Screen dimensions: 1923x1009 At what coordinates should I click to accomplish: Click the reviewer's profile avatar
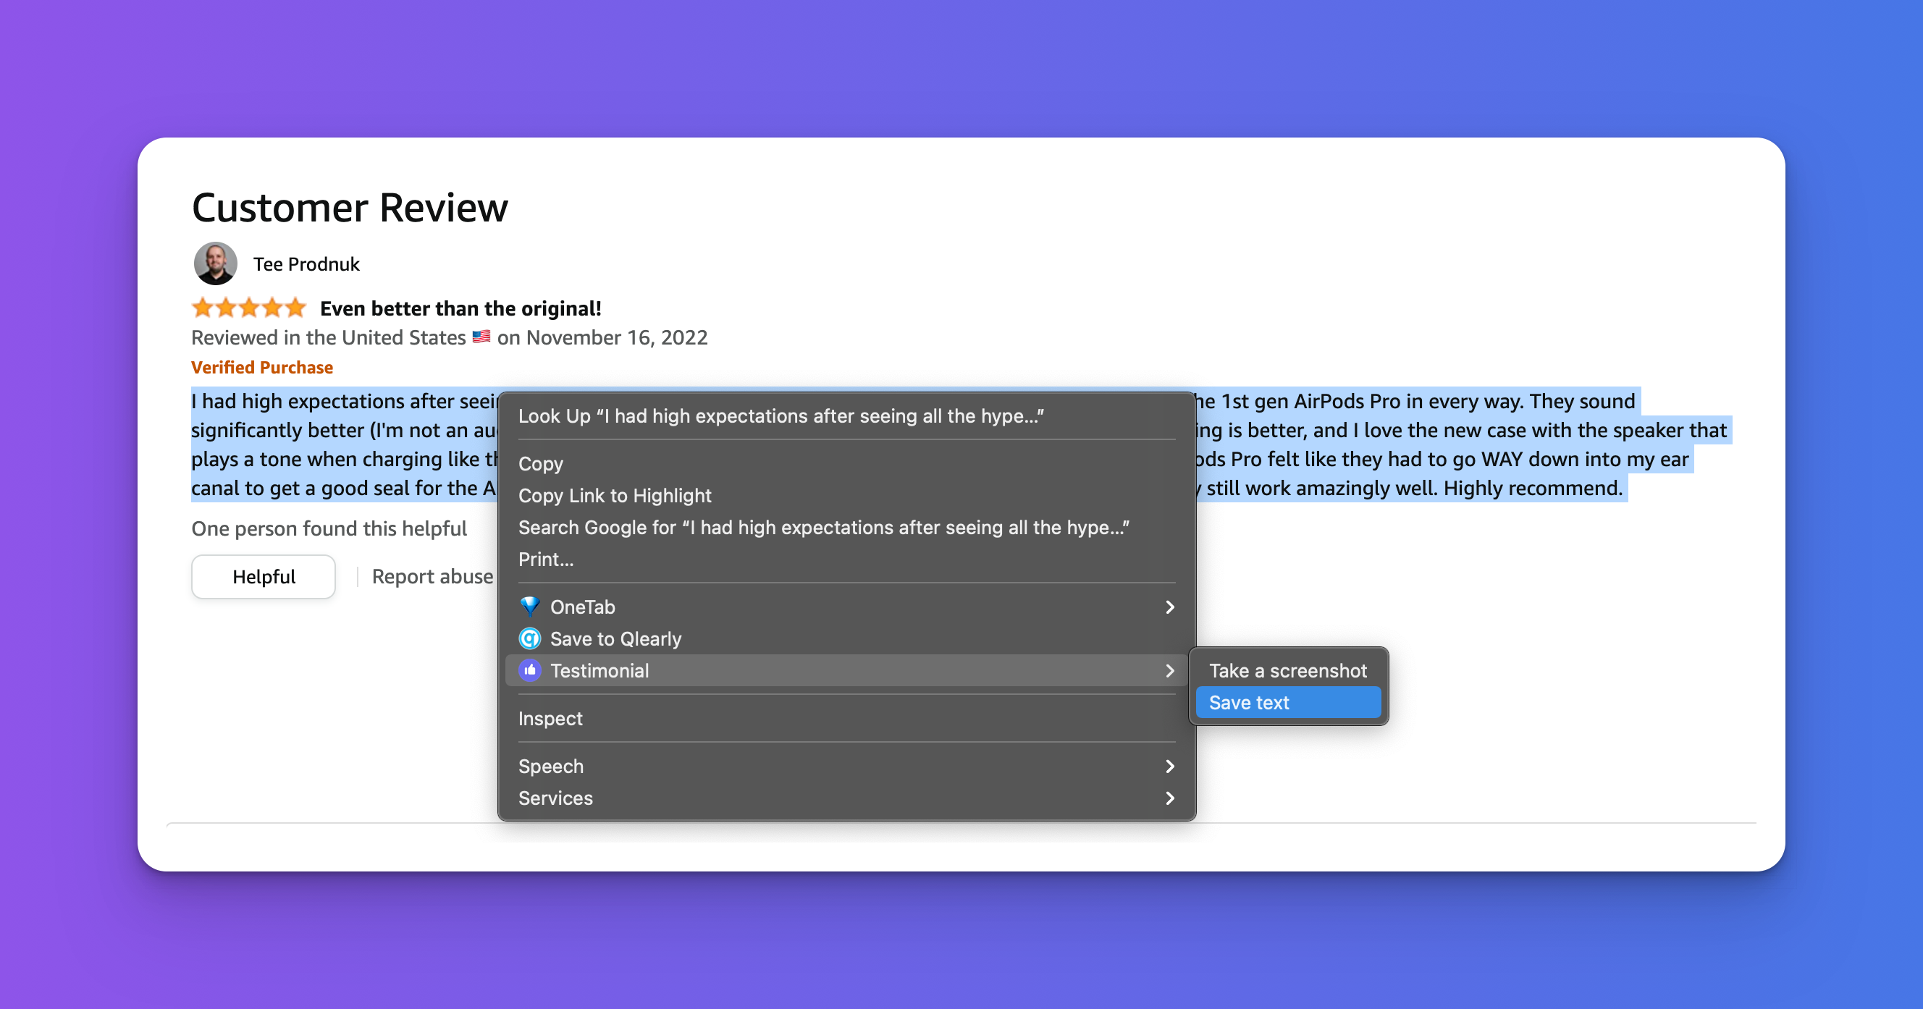tap(215, 263)
